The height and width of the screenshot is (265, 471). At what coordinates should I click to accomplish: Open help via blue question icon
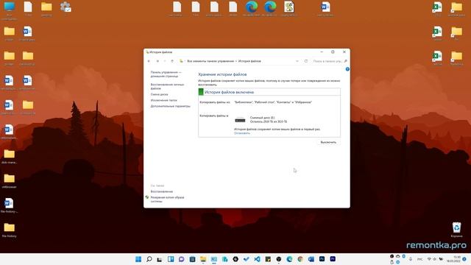(x=347, y=69)
